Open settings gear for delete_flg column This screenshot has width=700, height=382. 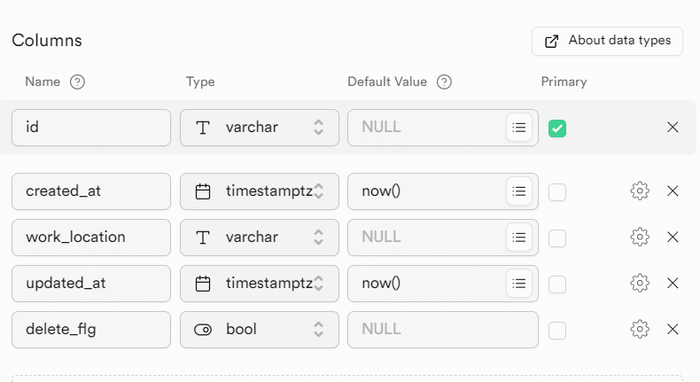[x=640, y=330]
